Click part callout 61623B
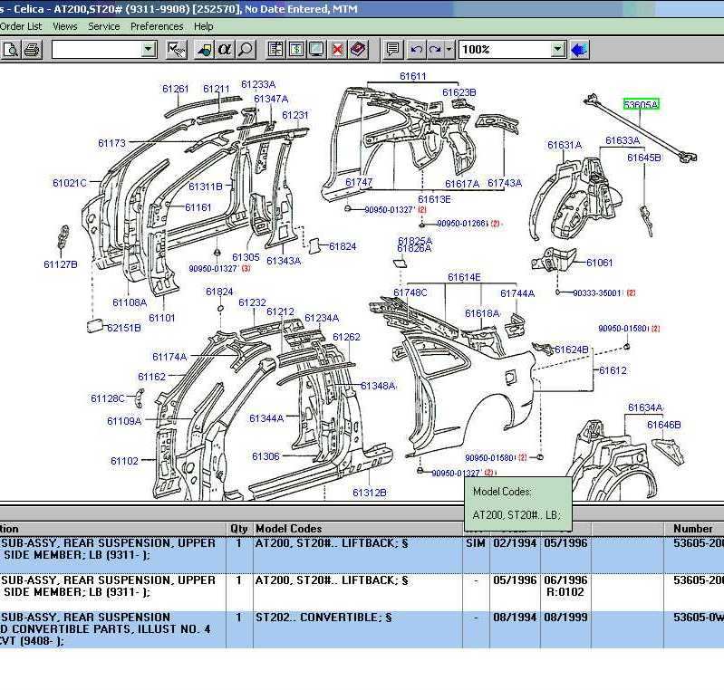 click(459, 92)
